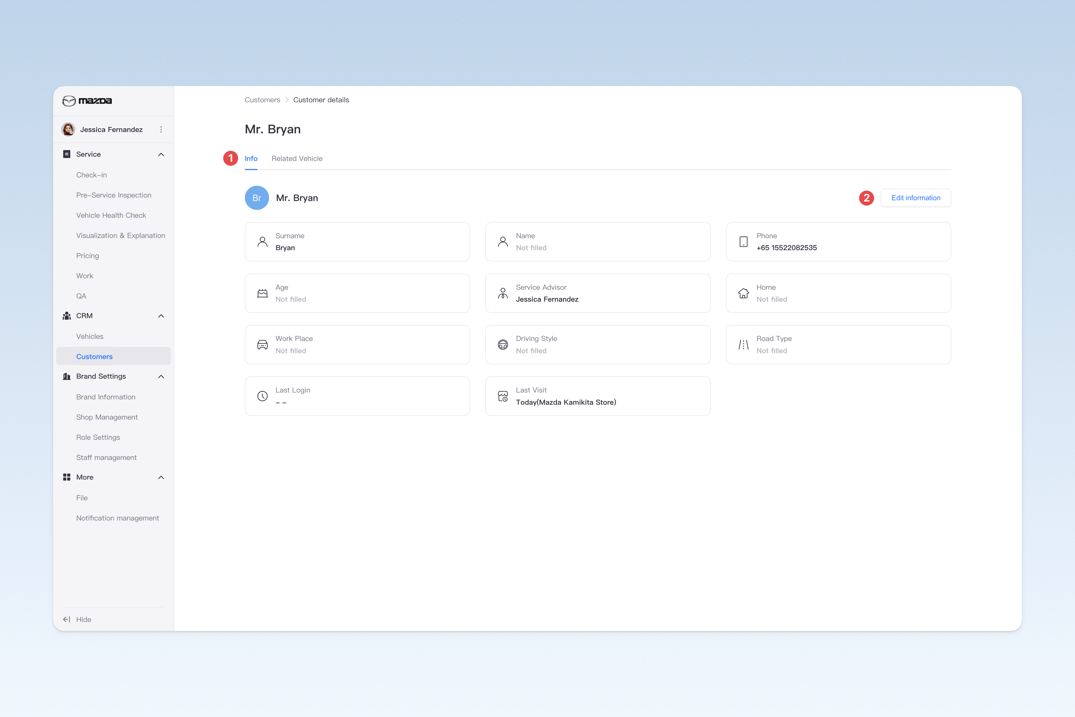Click the Road Type road icon
1075x717 pixels.
coord(744,345)
